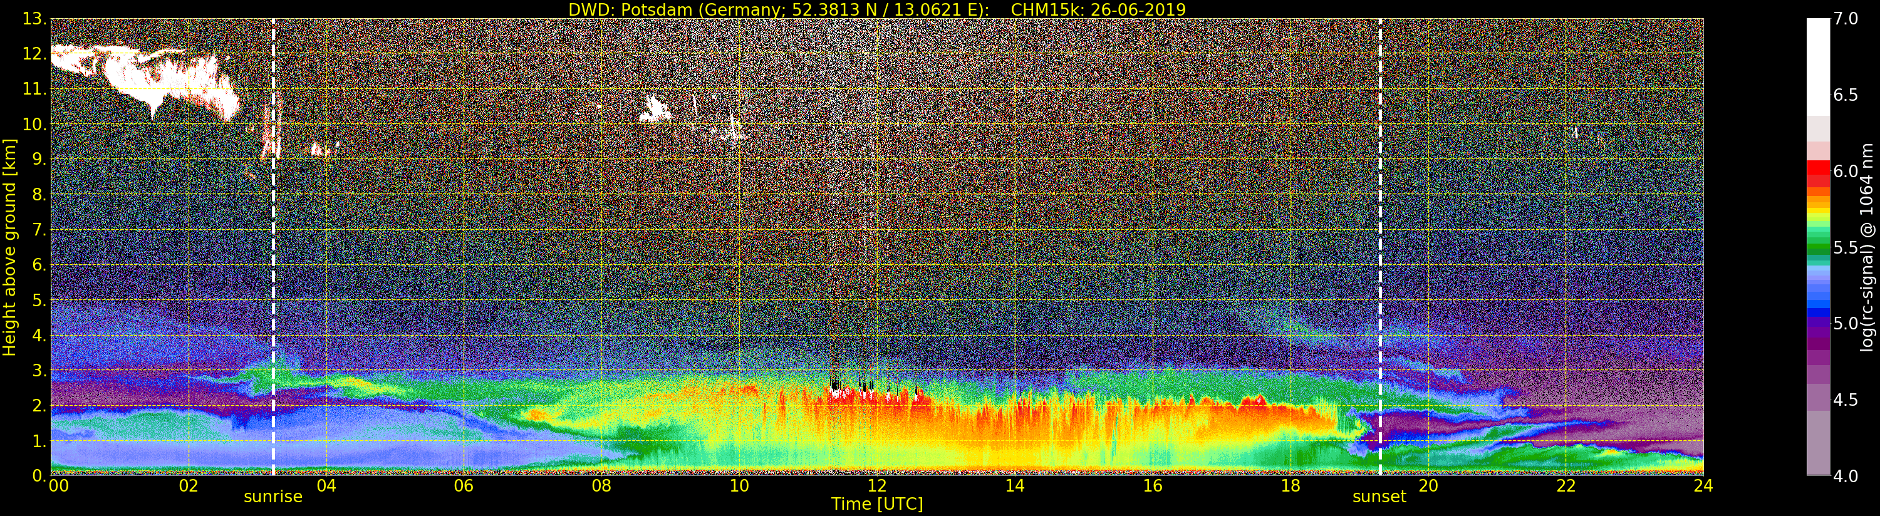Image resolution: width=1880 pixels, height=516 pixels.
Task: Click the height axis tick "3."
Action: point(39,371)
